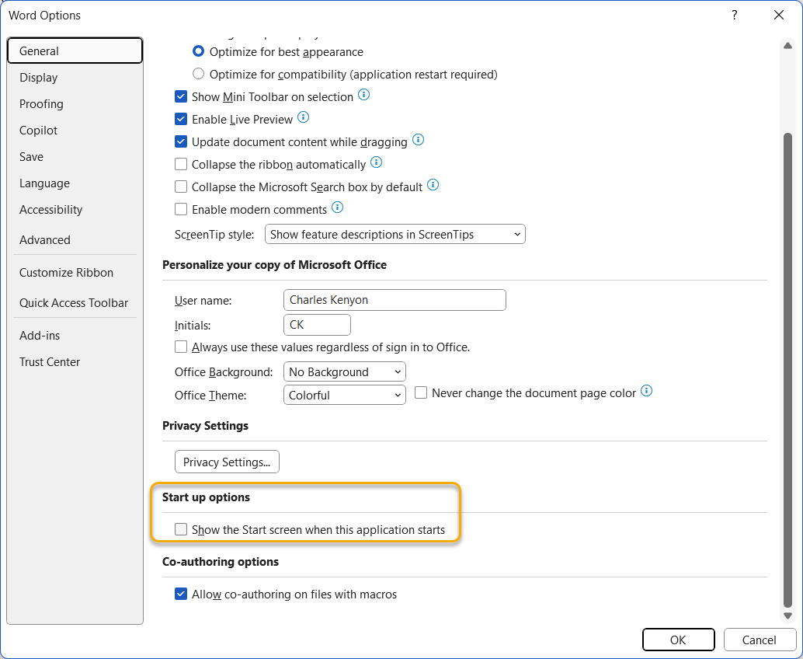Click the Help question mark icon
Viewport: 803px width, 659px height.
pos(735,15)
